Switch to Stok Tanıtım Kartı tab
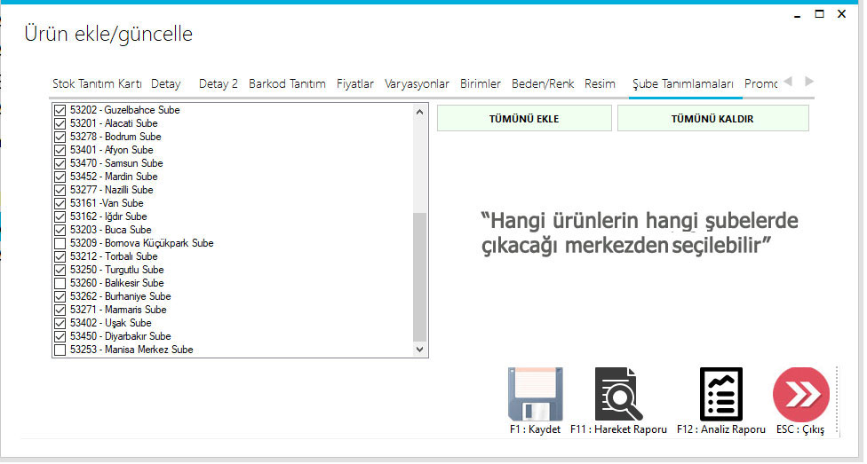The width and height of the screenshot is (867, 464). [x=97, y=84]
